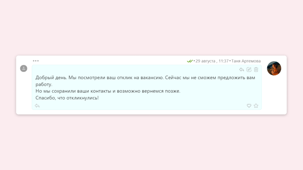The width and height of the screenshot is (303, 170).
Task: Edit the message with the pencil icon
Action: coord(249,70)
